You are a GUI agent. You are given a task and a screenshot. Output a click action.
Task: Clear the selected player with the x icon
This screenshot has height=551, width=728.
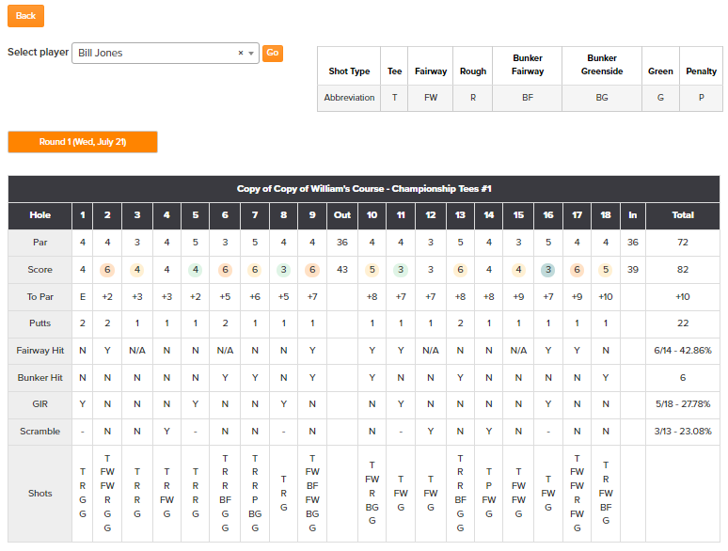coord(241,53)
